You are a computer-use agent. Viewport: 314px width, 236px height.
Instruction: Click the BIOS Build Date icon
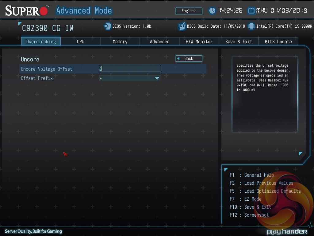coord(182,26)
